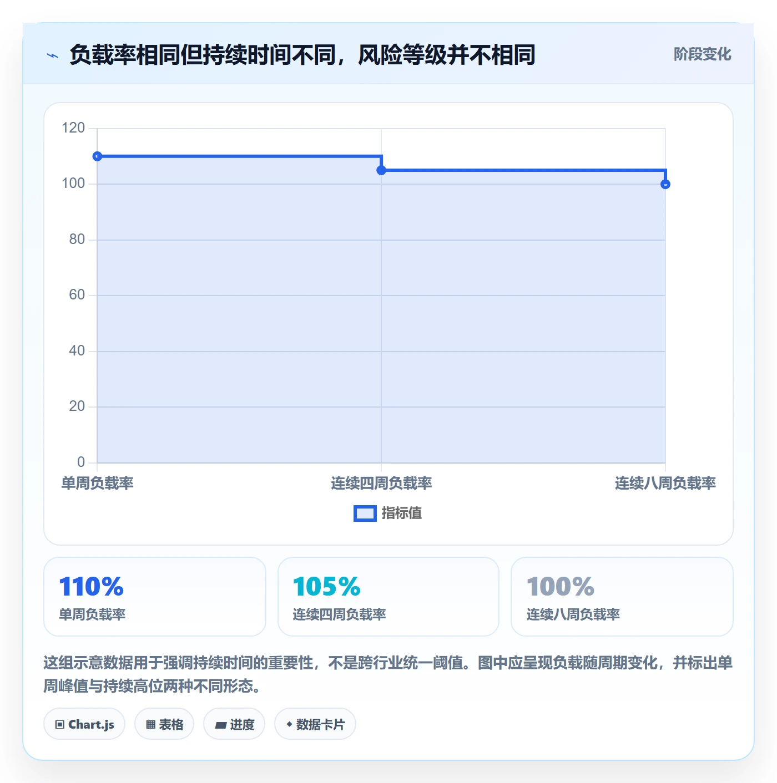Click the 80 y-axis value
The image size is (777, 783).
77,240
